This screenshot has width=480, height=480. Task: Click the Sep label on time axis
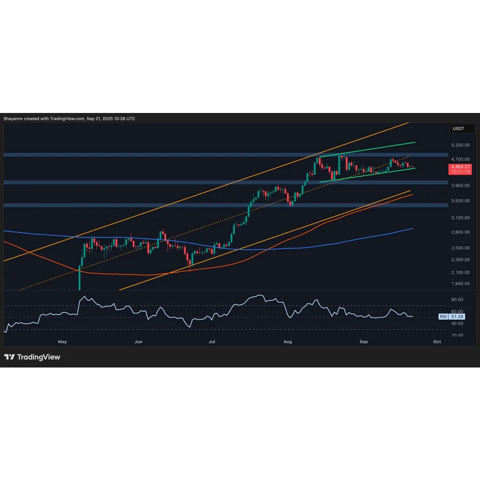pos(364,342)
